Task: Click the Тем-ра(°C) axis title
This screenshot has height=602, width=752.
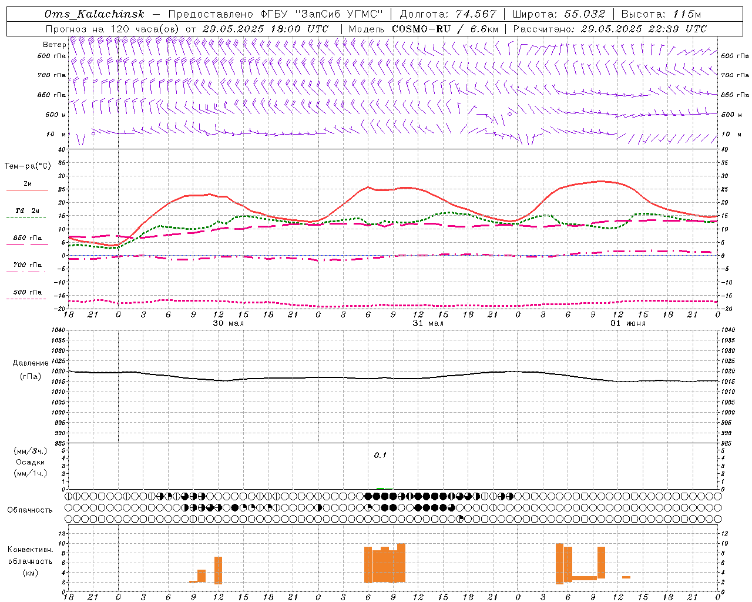Action: pyautogui.click(x=28, y=166)
